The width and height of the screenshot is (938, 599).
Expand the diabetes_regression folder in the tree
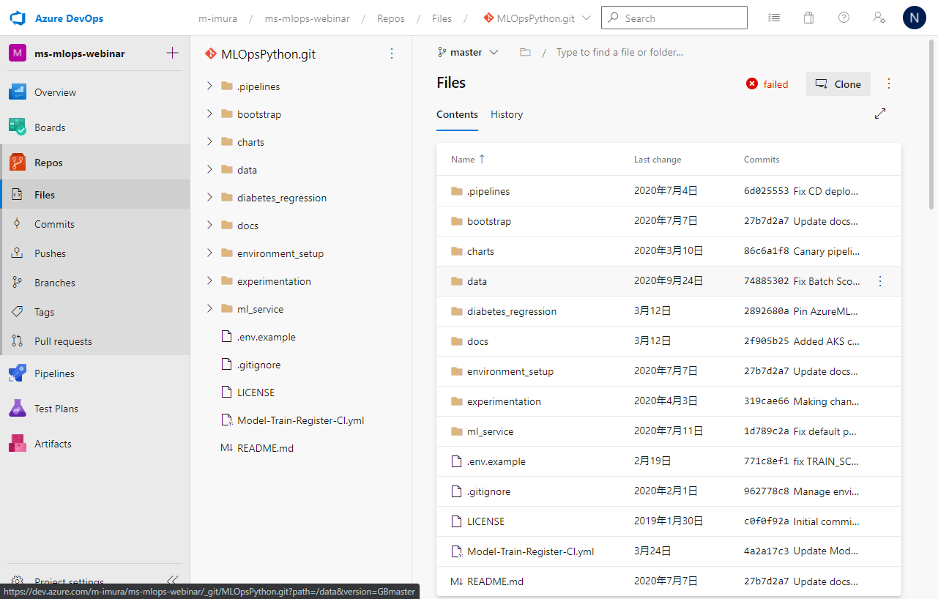click(209, 197)
